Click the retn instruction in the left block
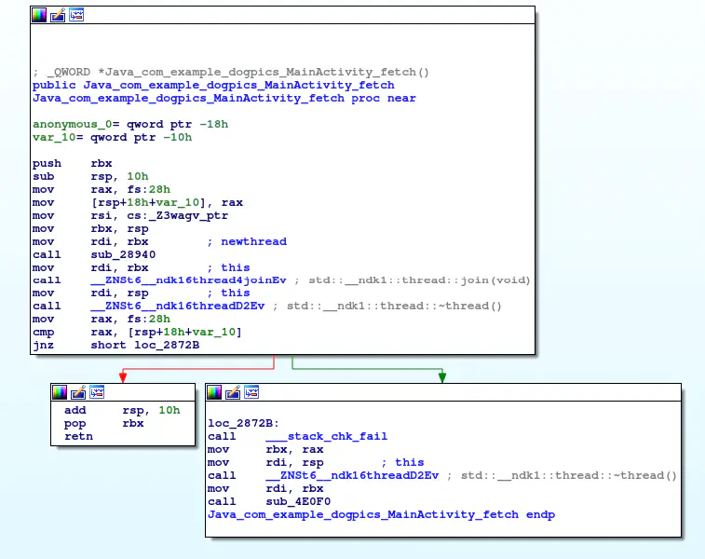 tap(78, 436)
